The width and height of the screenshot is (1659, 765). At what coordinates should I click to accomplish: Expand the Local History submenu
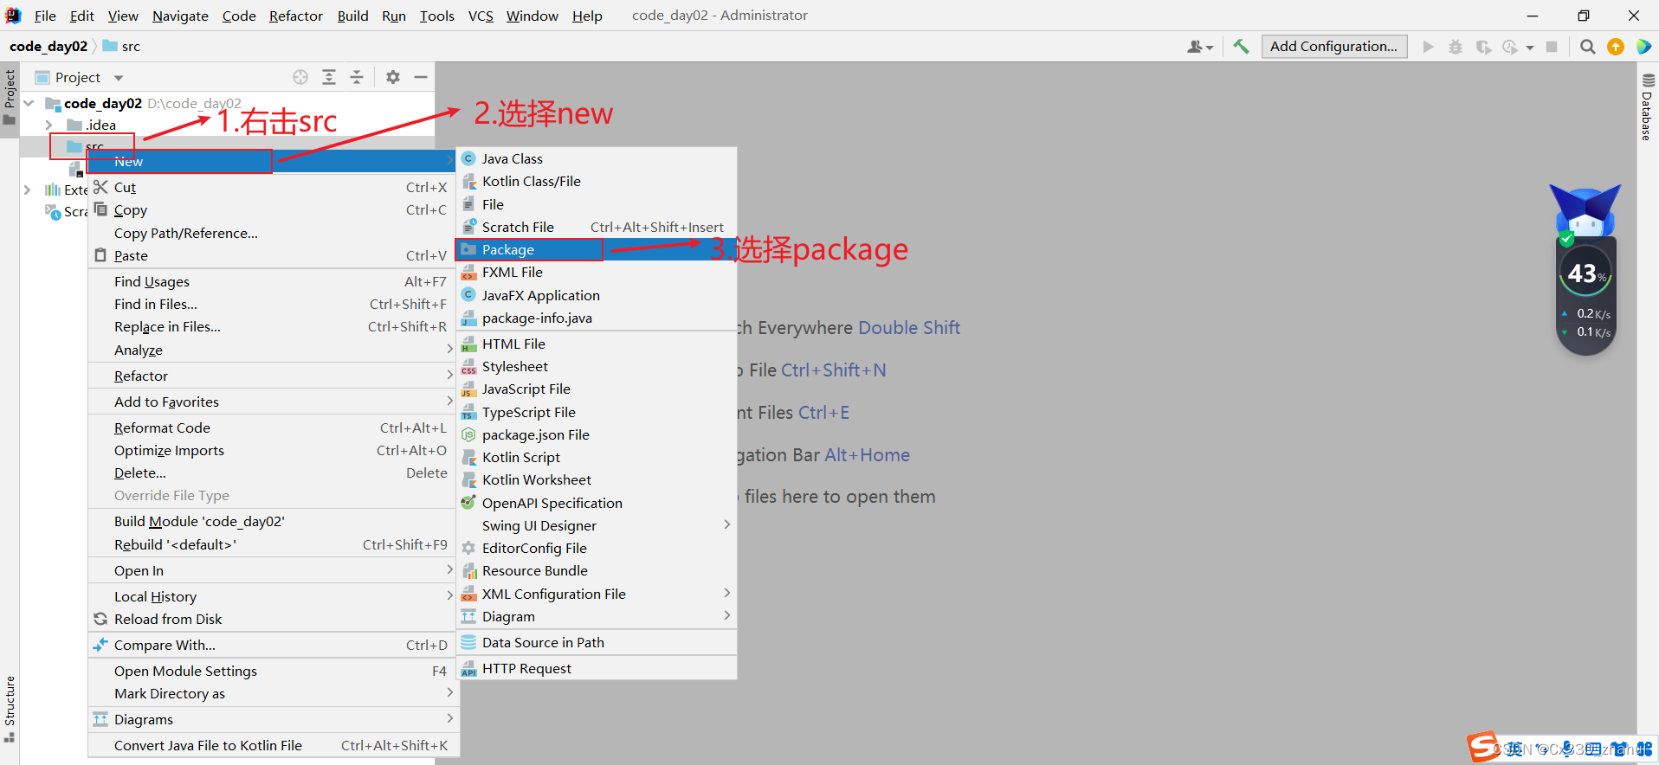pos(273,596)
